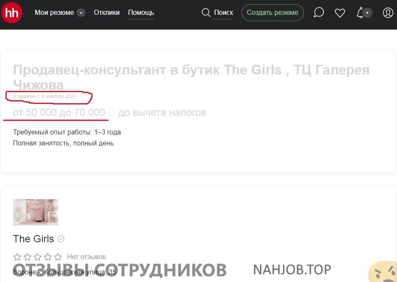This screenshot has width=397, height=282.
Task: Open the Отклики menu item
Action: tap(107, 12)
